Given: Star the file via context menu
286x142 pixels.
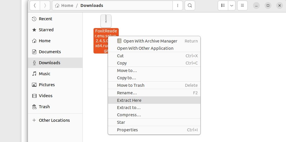Looking at the screenshot, I should point(121,122).
